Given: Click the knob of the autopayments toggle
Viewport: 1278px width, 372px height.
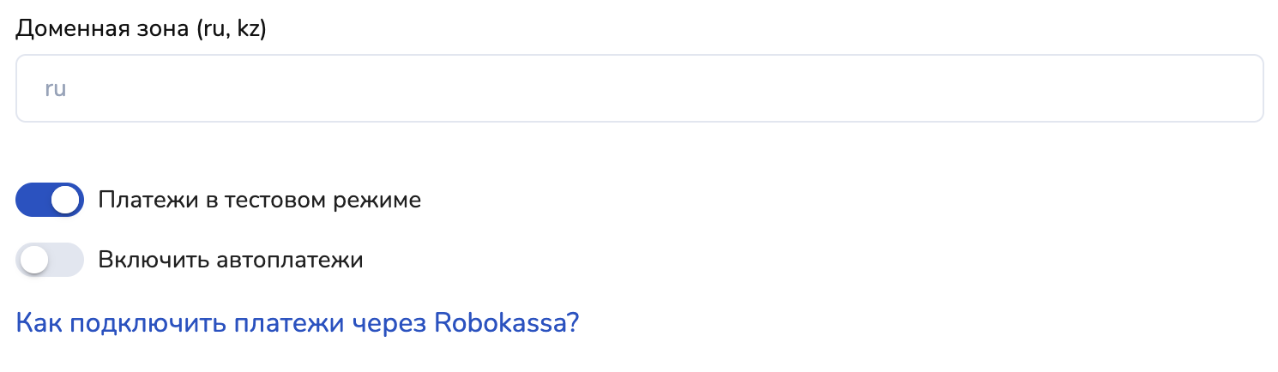Looking at the screenshot, I should 34,260.
